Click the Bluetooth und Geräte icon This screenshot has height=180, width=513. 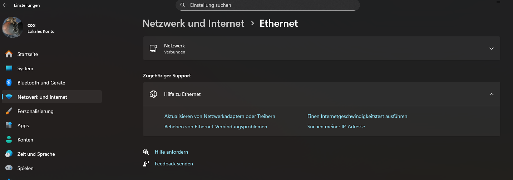point(9,83)
